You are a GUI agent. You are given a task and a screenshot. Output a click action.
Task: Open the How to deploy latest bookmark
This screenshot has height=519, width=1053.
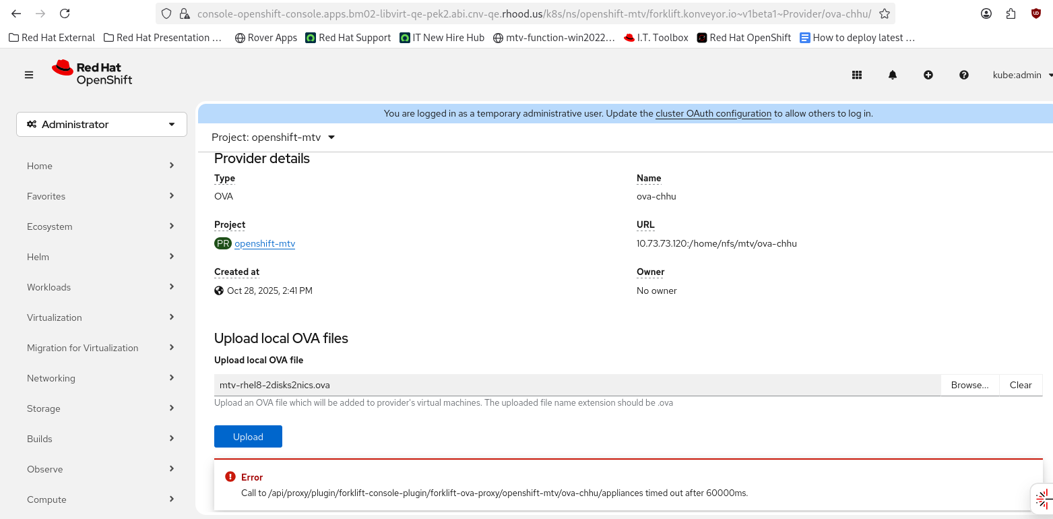857,38
